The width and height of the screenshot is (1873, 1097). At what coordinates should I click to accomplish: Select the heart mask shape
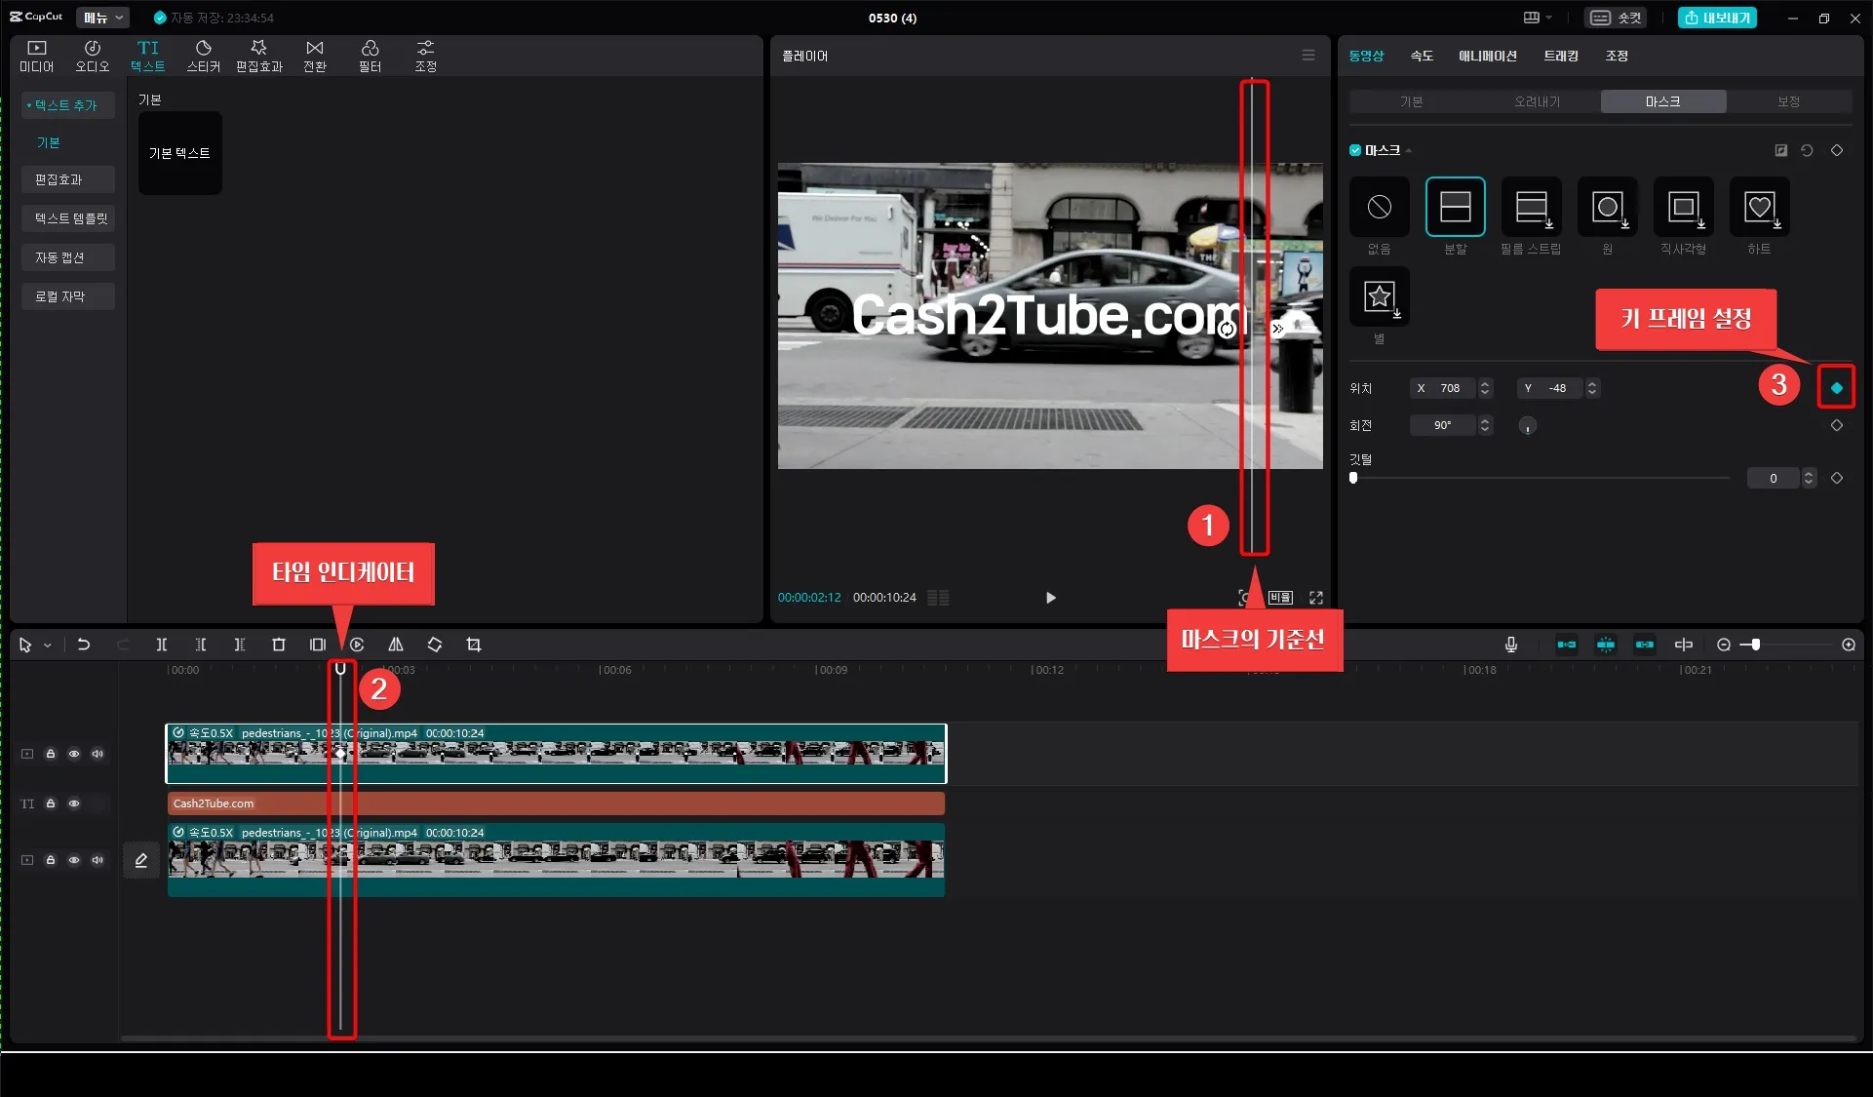point(1759,207)
